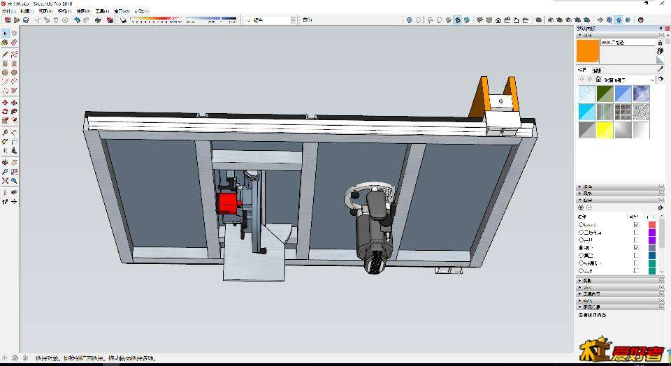Collapse the 图元信息 entity info panel
The height and width of the screenshot is (366, 671).
pyautogui.click(x=619, y=307)
